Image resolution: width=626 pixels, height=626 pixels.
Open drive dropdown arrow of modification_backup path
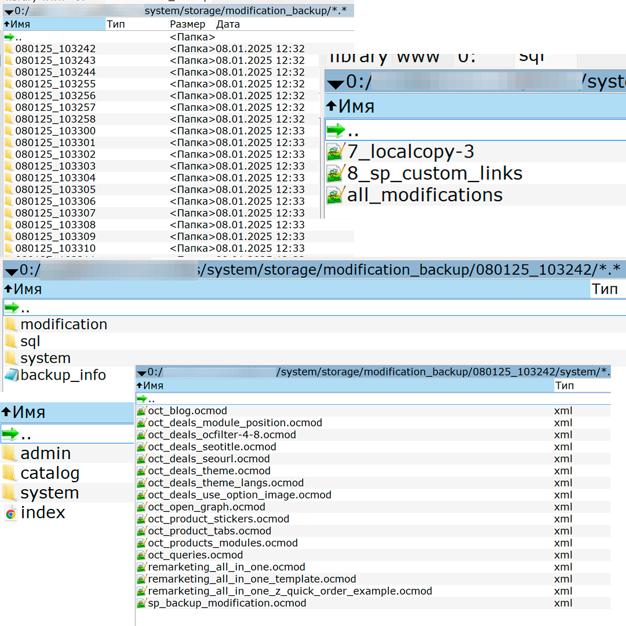pos(8,12)
